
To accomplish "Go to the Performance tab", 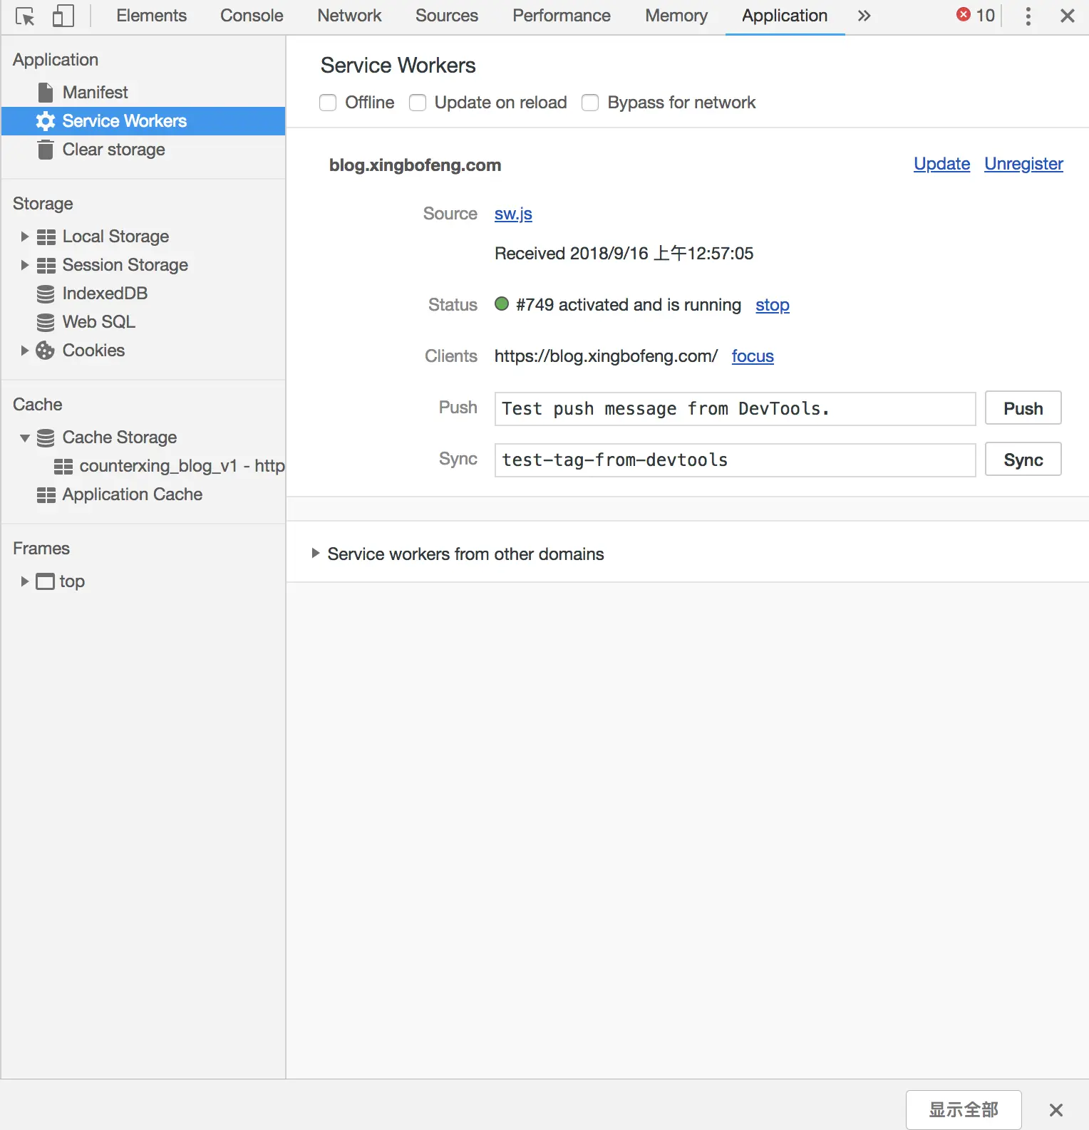I will click(x=562, y=16).
